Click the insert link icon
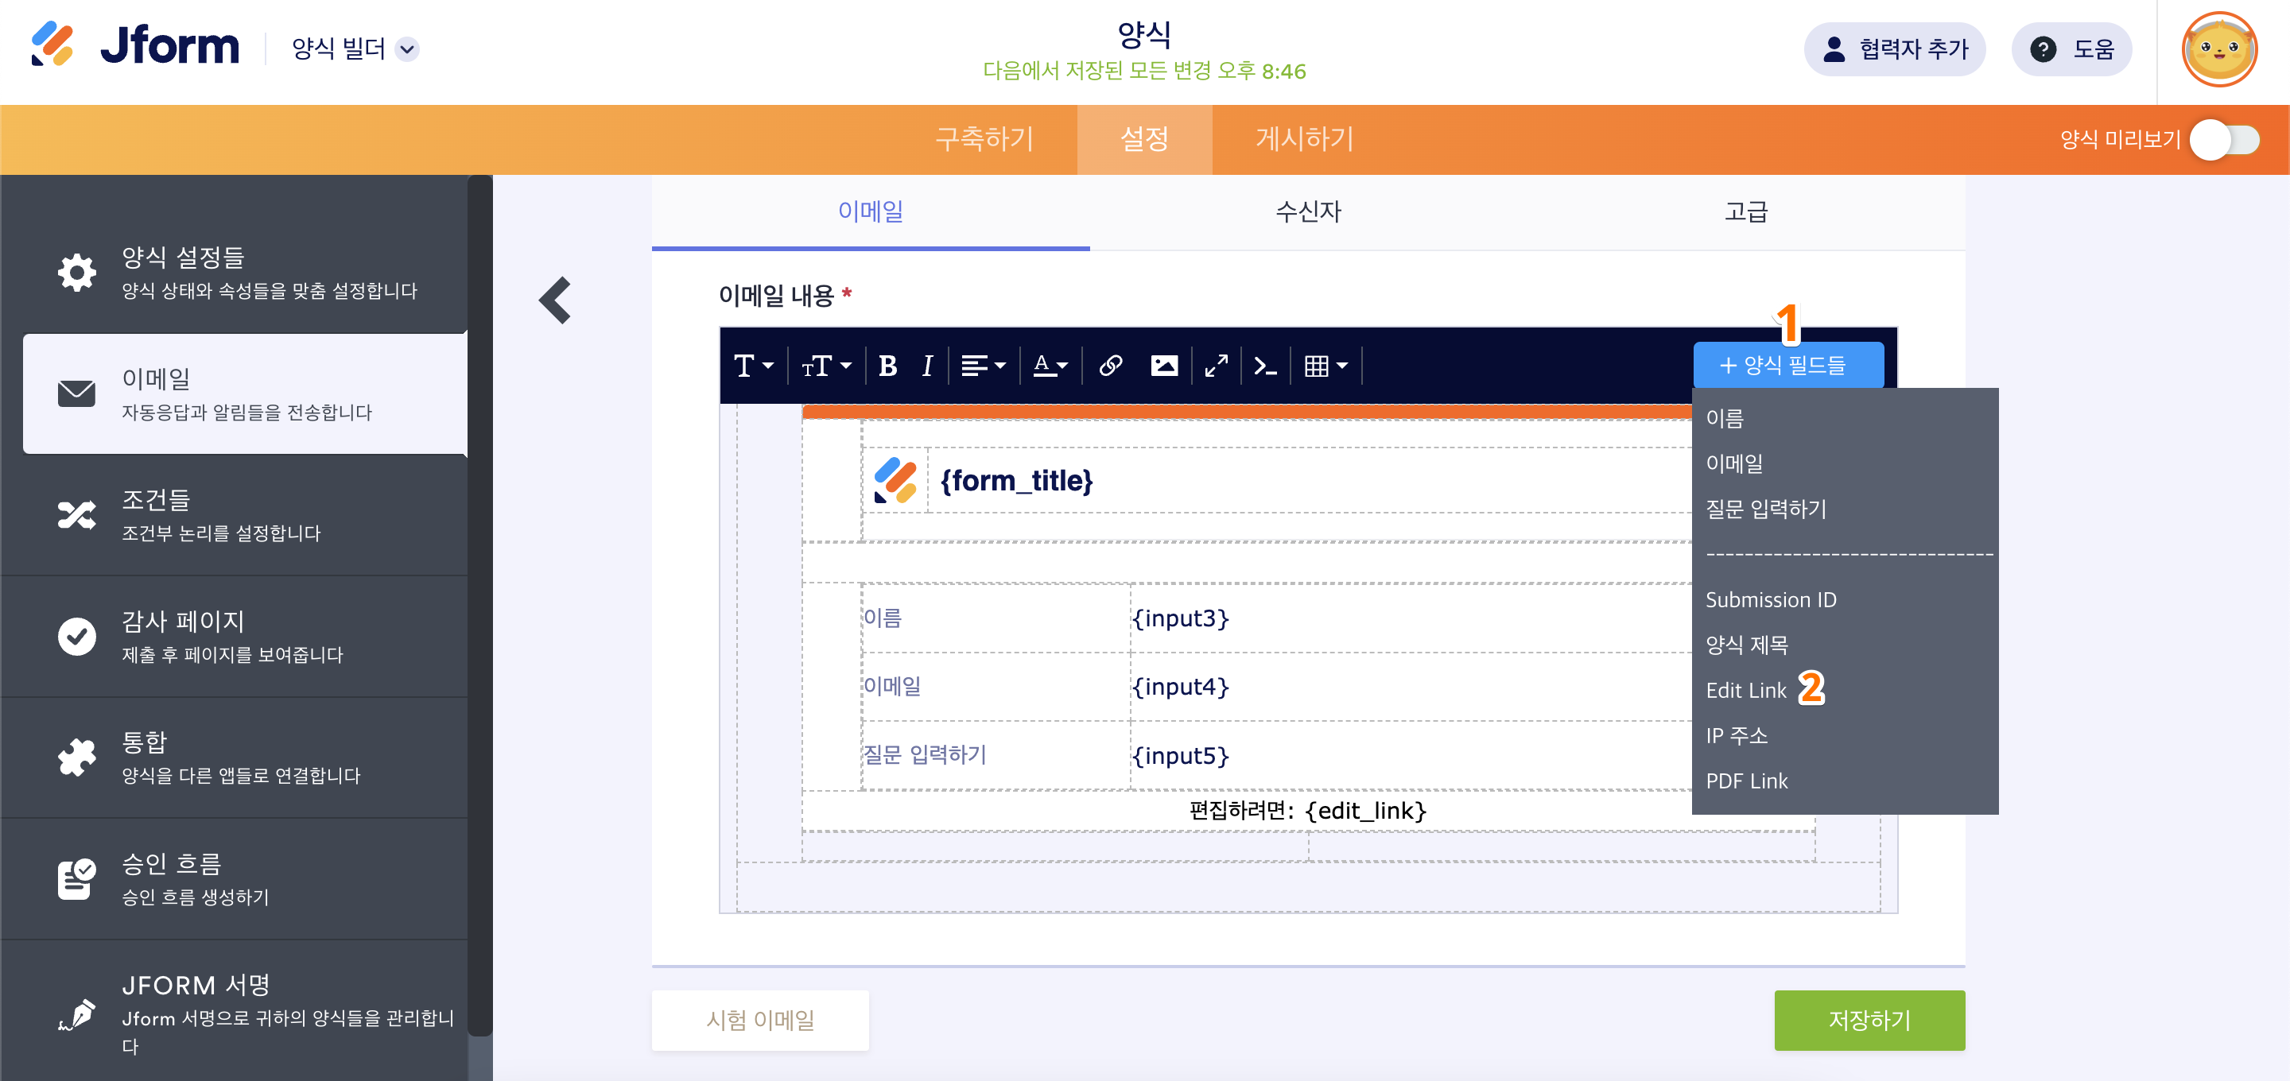 [x=1109, y=366]
